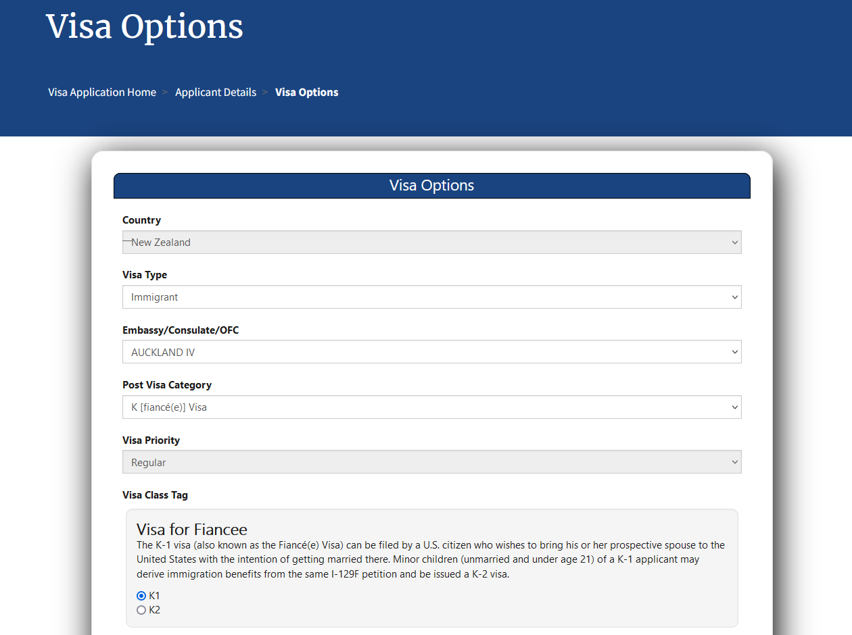The image size is (852, 635).
Task: Select the K1 visa class radio button
Action: [141, 596]
